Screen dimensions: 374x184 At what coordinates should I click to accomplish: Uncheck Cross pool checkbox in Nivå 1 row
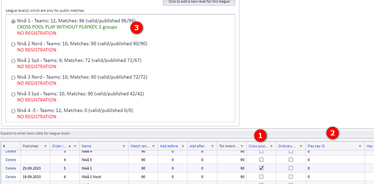261,168
